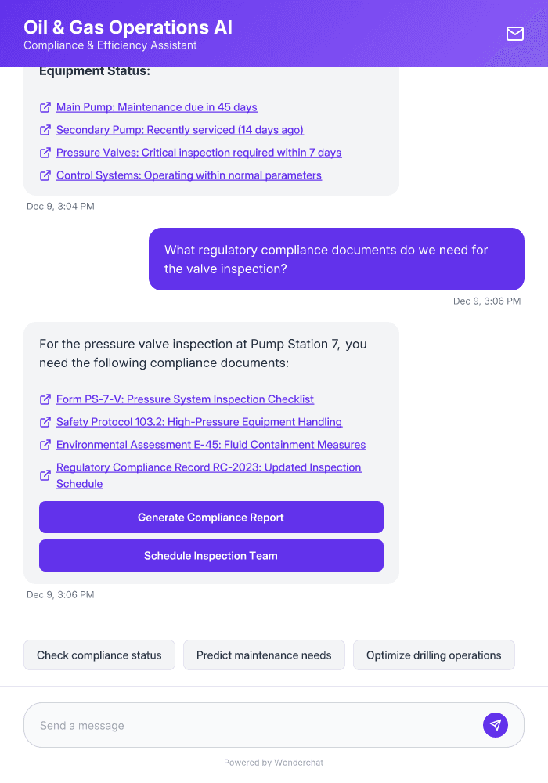548x783 pixels.
Task: Click the send message paper plane icon
Action: click(496, 725)
